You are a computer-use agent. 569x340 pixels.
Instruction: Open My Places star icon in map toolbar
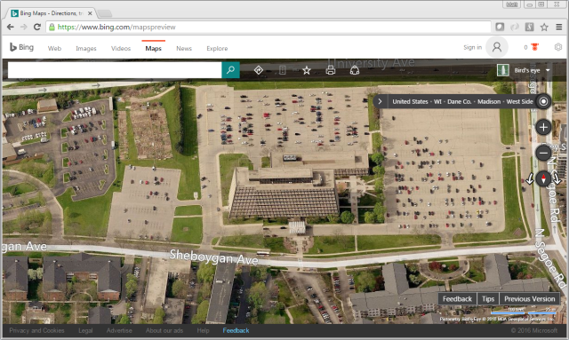click(307, 70)
